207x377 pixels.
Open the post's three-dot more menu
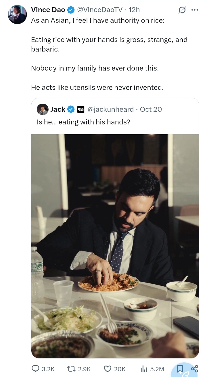[195, 10]
